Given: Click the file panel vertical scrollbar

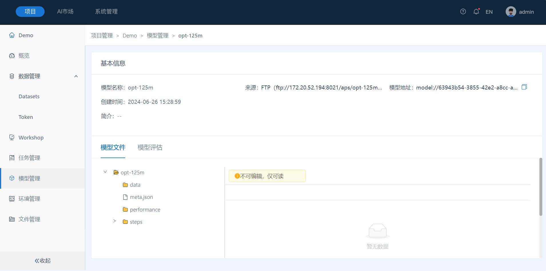Looking at the screenshot, I should pyautogui.click(x=541, y=187).
